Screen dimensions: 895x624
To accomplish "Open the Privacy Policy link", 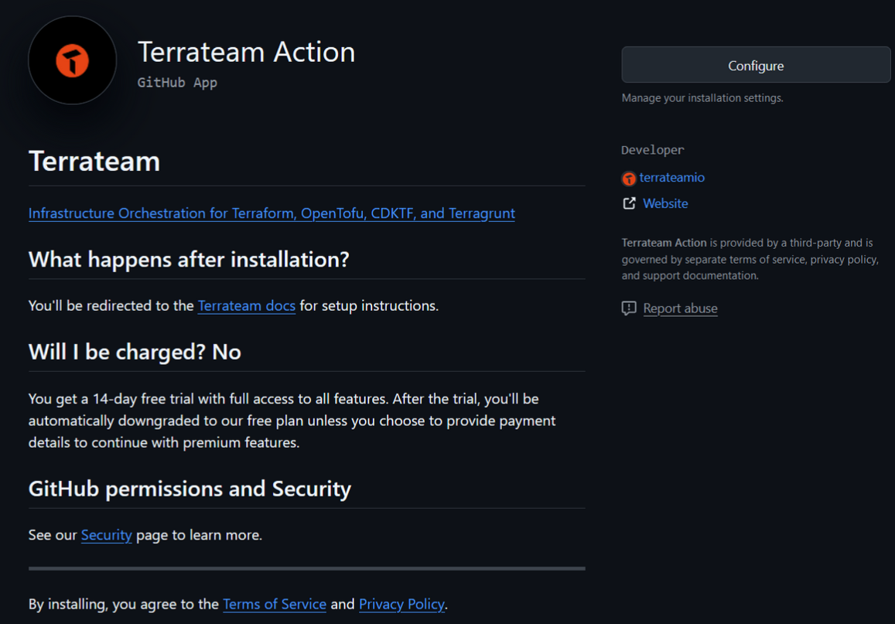I will pyautogui.click(x=401, y=604).
